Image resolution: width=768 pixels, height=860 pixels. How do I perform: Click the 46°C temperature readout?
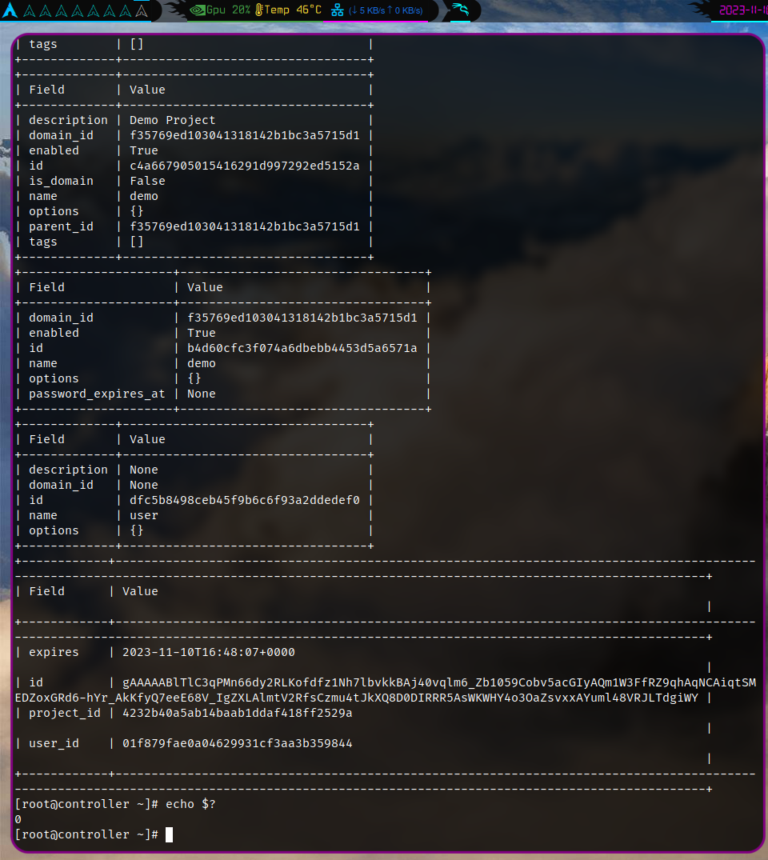tap(308, 10)
